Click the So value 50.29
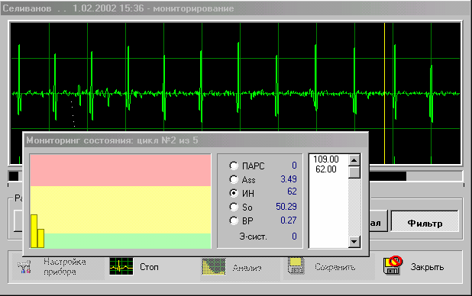The height and width of the screenshot is (296, 472). (x=286, y=206)
